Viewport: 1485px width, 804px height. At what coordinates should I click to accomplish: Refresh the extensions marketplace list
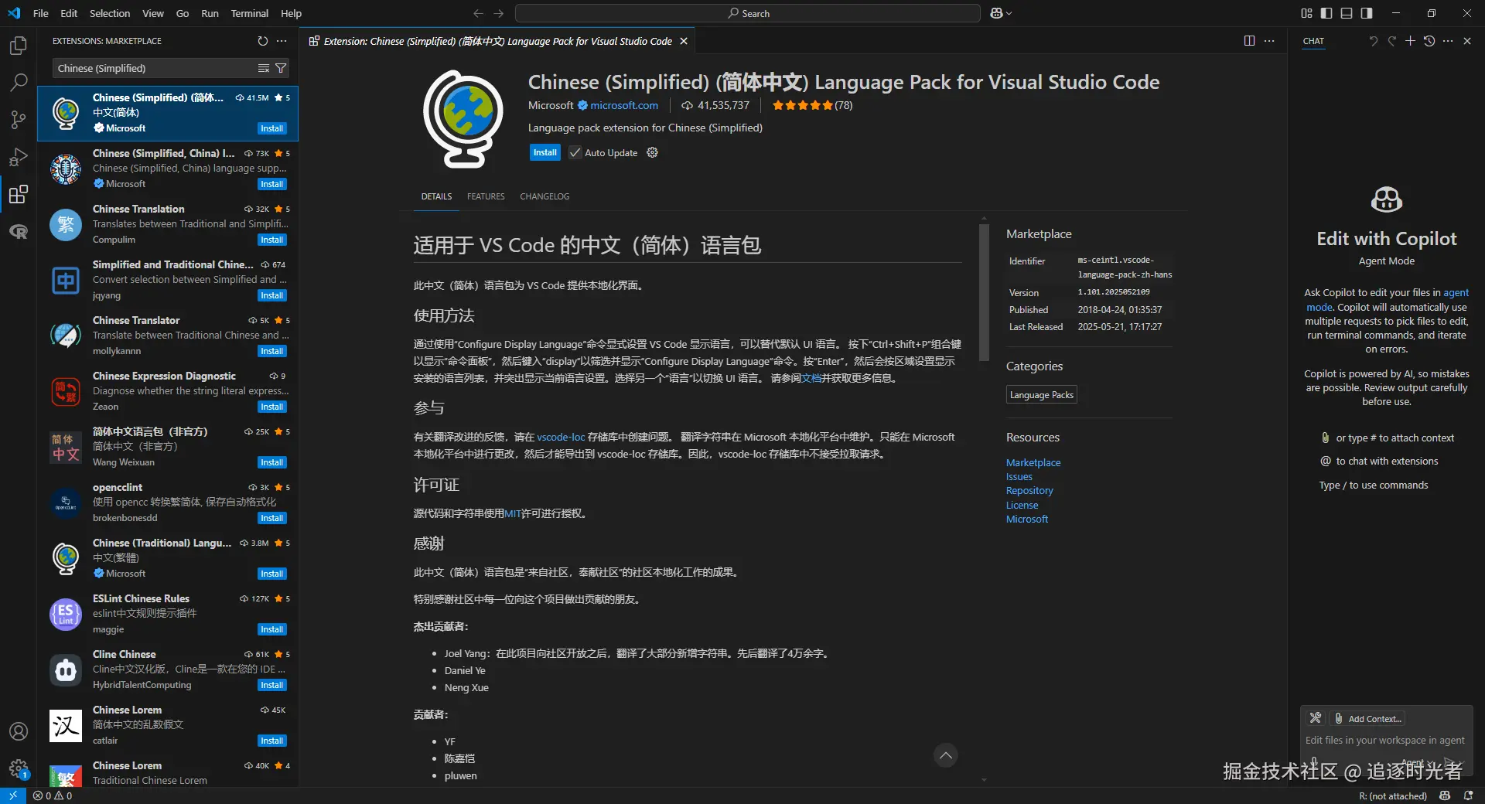point(263,41)
